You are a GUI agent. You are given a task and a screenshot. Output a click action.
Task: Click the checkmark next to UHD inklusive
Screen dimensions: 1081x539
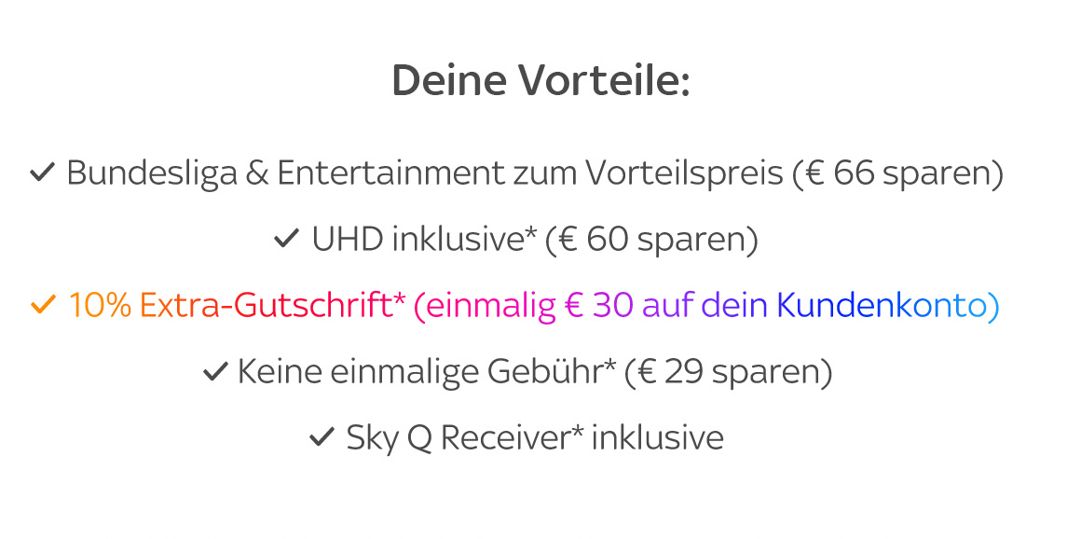pos(286,240)
